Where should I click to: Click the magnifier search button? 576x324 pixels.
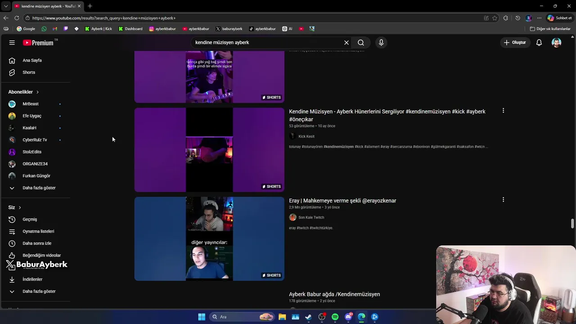tap(361, 42)
